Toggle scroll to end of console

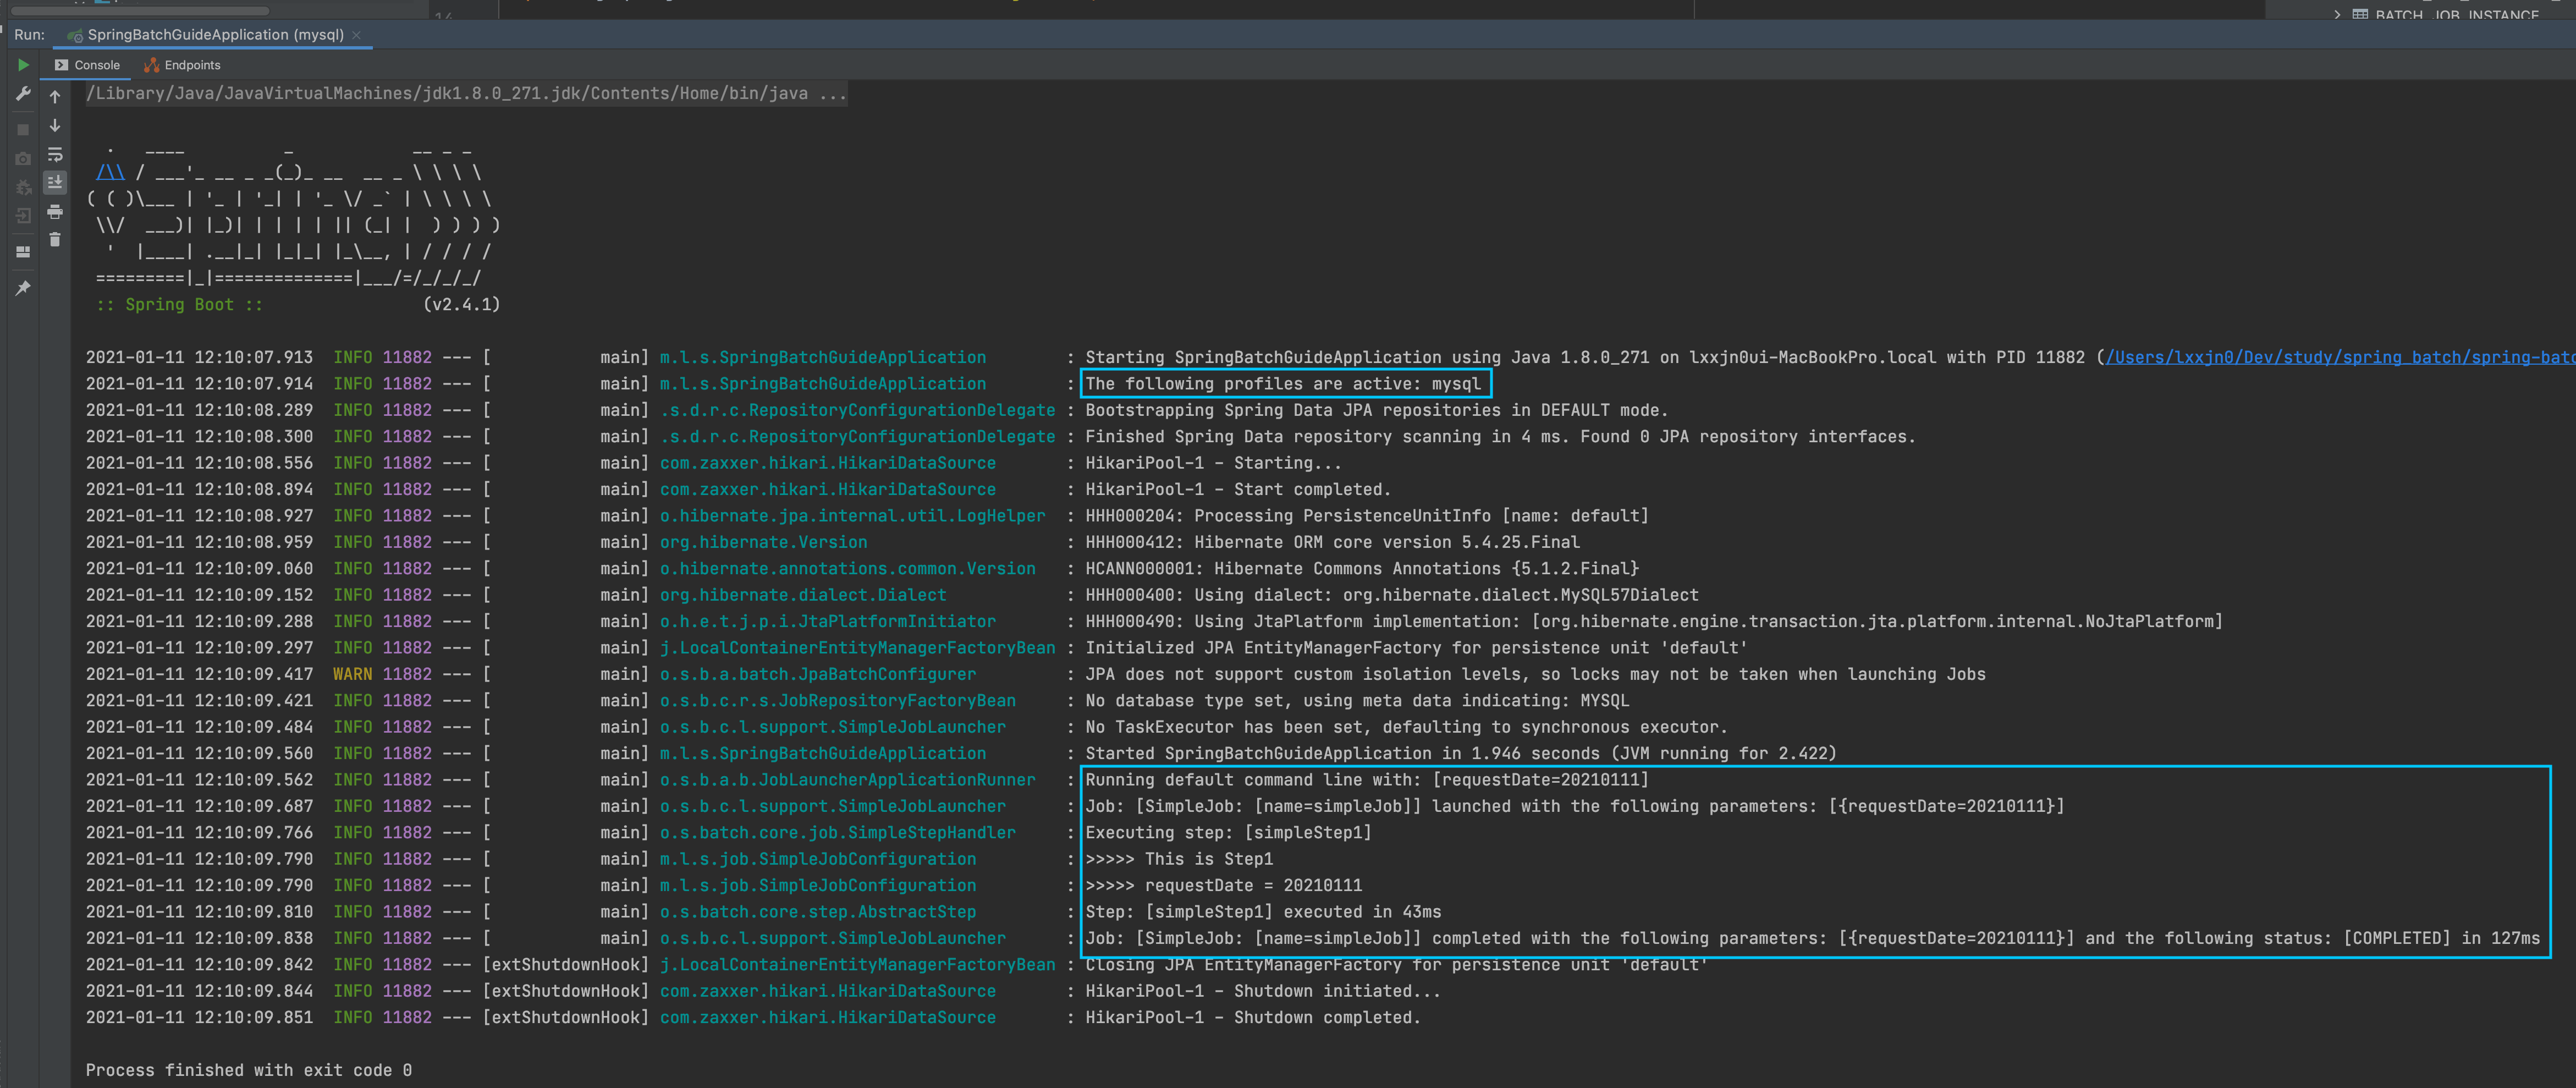point(55,183)
